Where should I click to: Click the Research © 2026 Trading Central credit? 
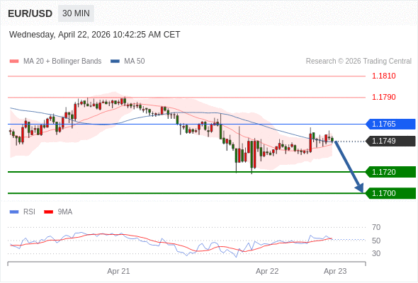click(x=358, y=62)
